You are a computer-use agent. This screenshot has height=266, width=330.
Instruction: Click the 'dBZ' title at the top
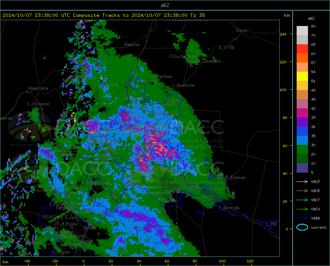click(165, 5)
